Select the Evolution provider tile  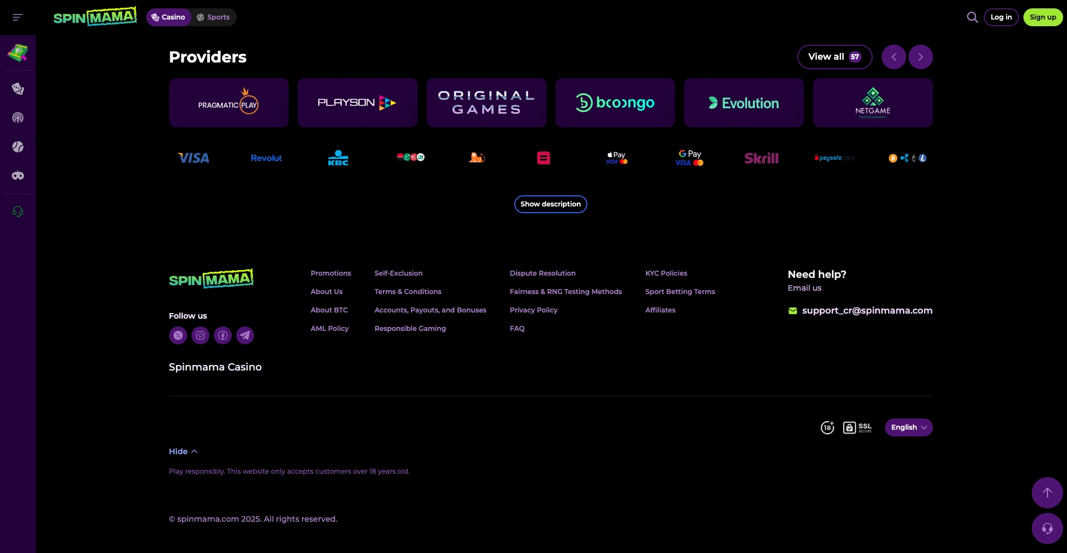[744, 103]
